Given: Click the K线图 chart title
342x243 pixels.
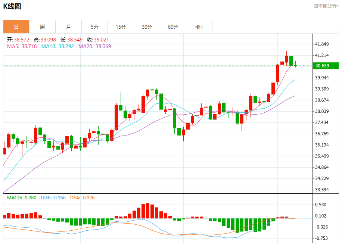Looking at the screenshot, I should [x=12, y=6].
